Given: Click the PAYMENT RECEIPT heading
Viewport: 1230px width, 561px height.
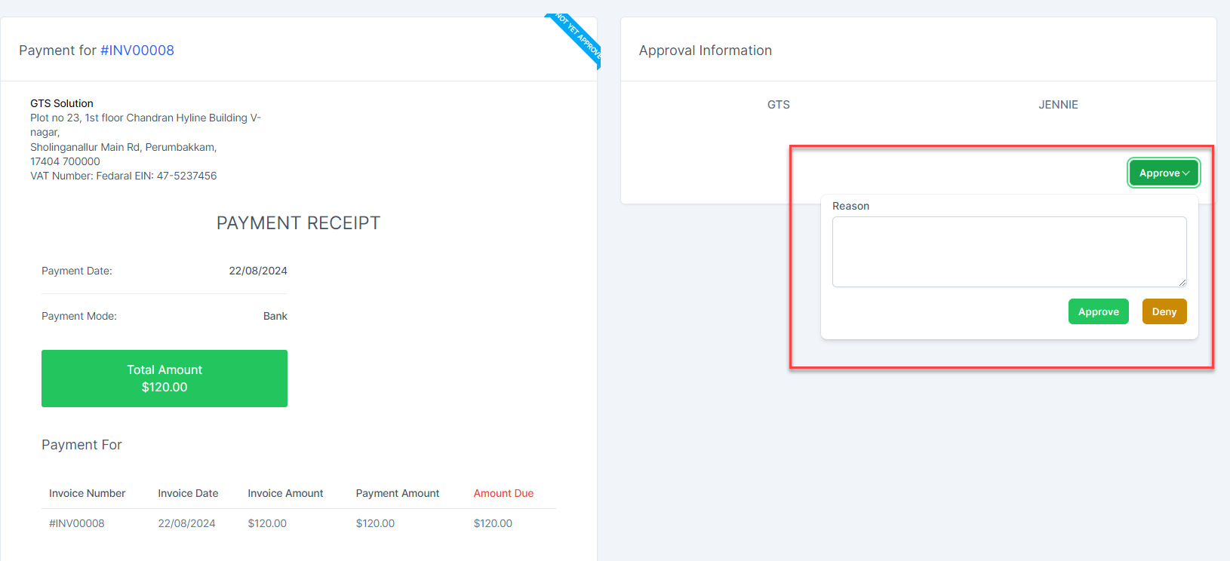Looking at the screenshot, I should pos(298,223).
